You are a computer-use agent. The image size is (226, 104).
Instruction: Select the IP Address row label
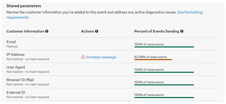15,54
